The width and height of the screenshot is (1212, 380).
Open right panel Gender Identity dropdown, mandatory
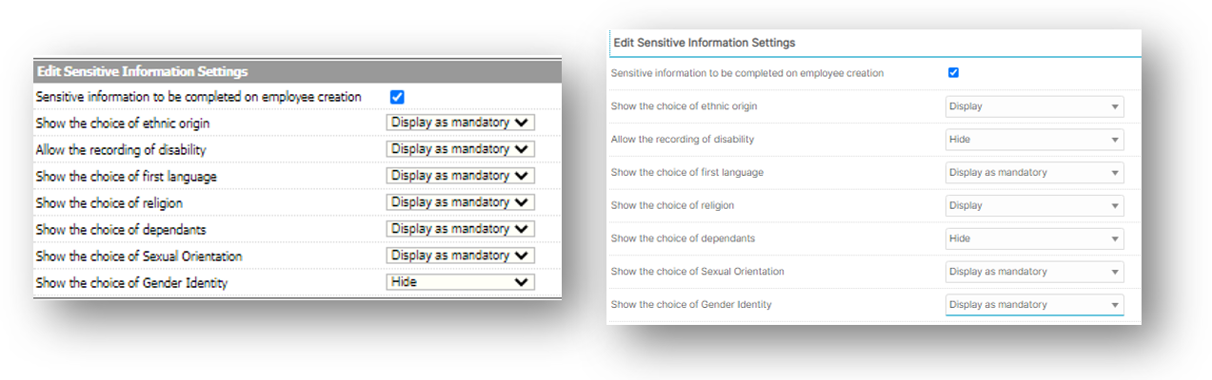[x=1034, y=305]
